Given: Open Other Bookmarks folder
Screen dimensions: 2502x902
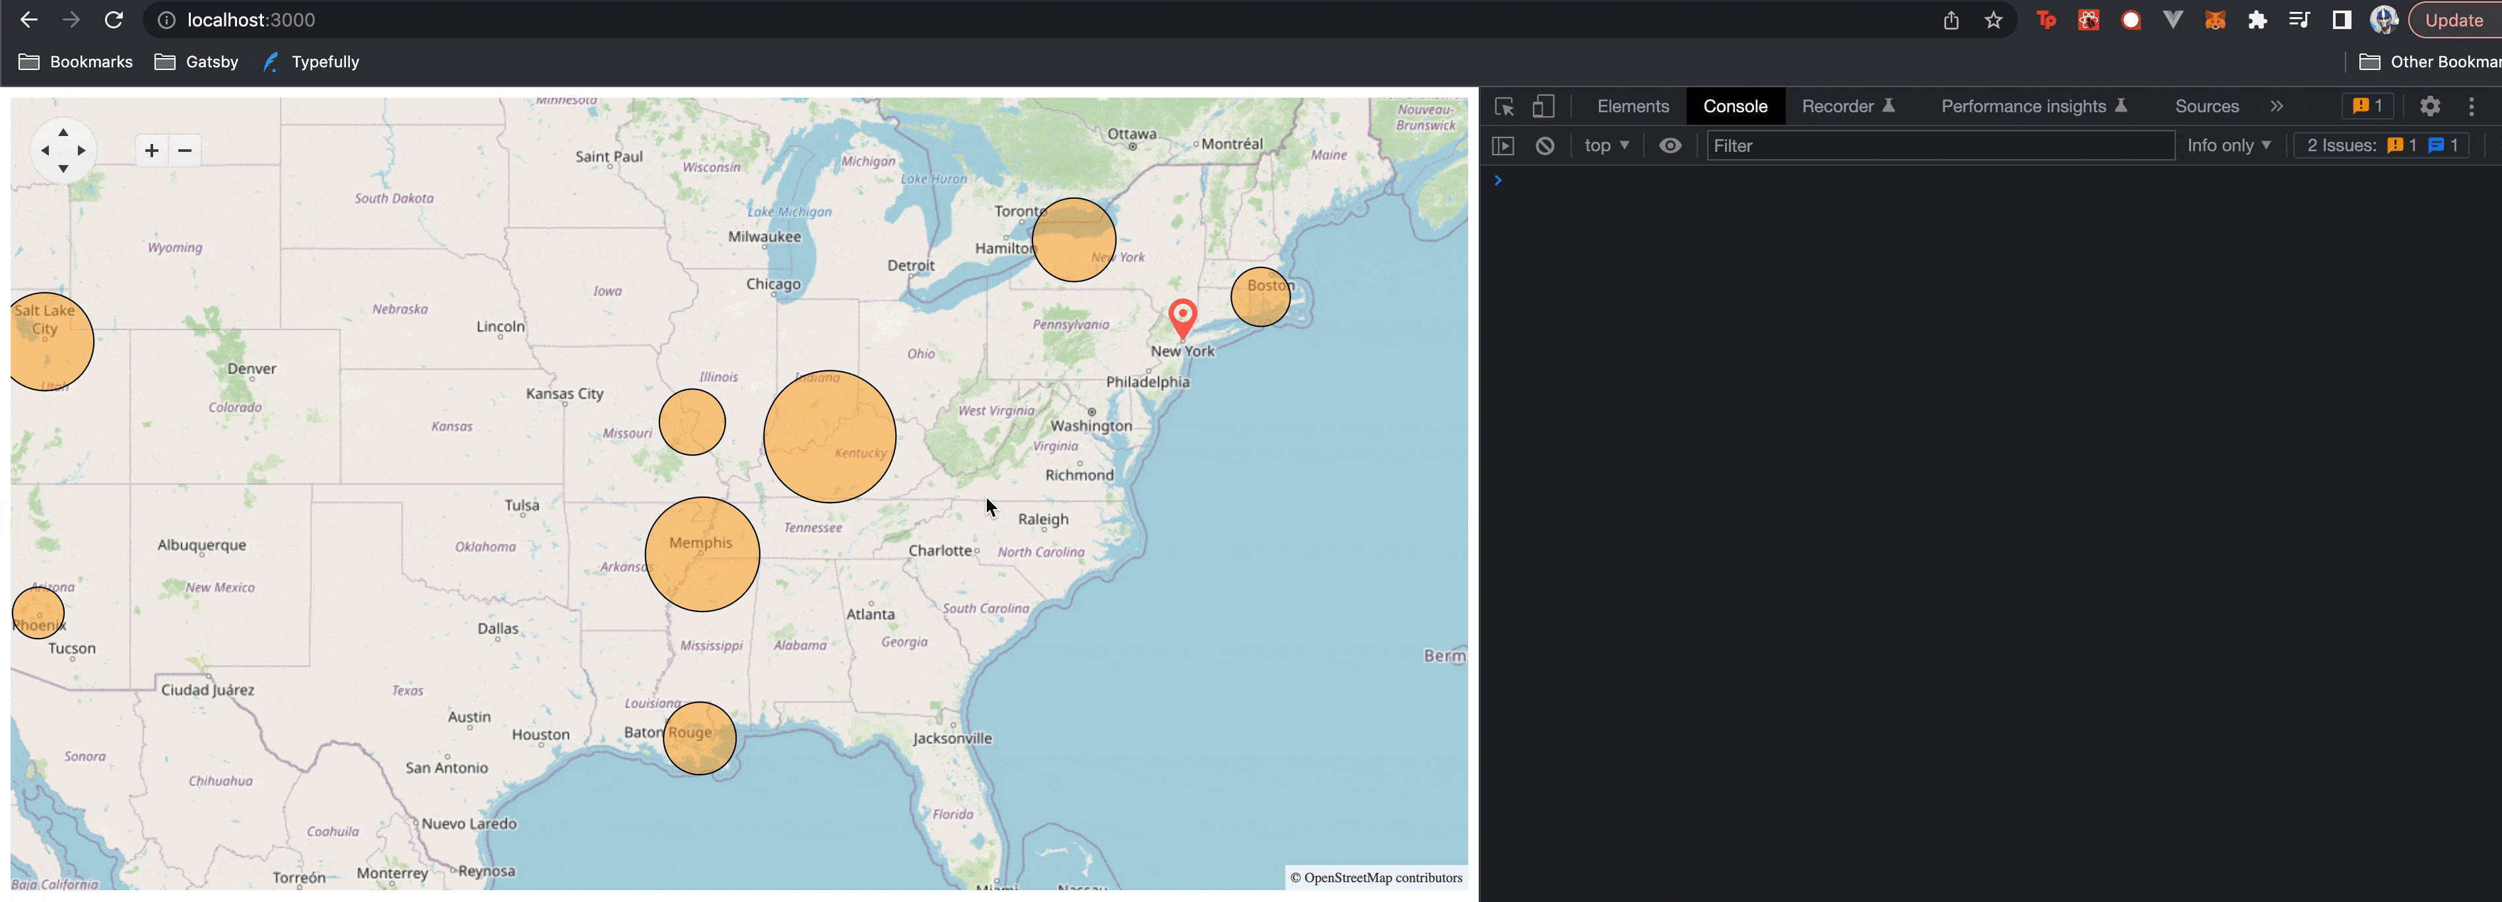Looking at the screenshot, I should (2430, 61).
